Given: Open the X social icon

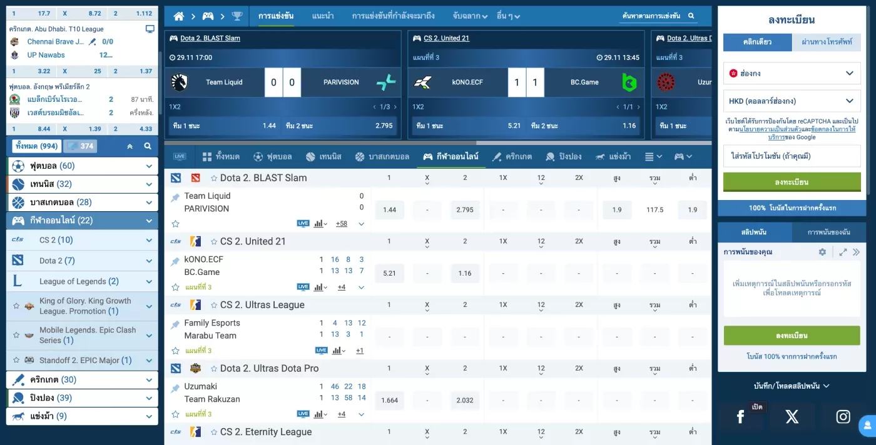Looking at the screenshot, I should pyautogui.click(x=792, y=417).
